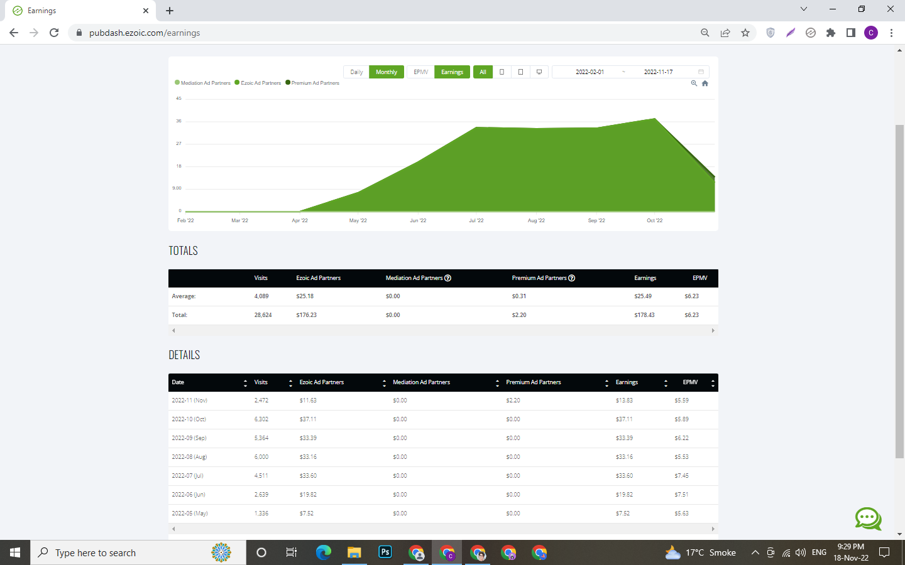
Task: Click the chart zoom magnifier icon
Action: pos(694,83)
